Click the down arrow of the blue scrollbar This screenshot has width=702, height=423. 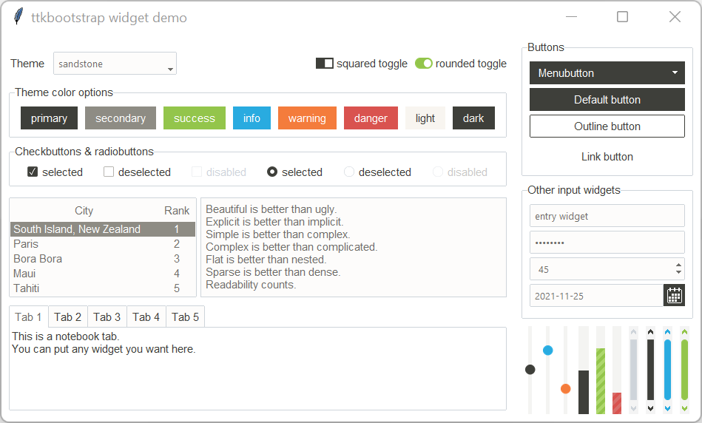tap(667, 407)
